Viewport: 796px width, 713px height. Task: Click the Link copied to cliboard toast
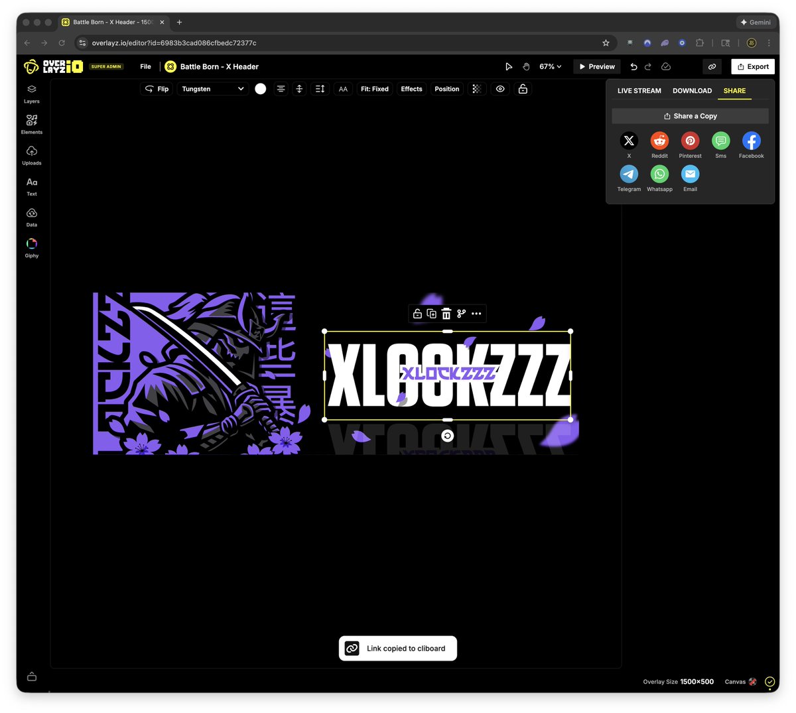click(x=398, y=649)
